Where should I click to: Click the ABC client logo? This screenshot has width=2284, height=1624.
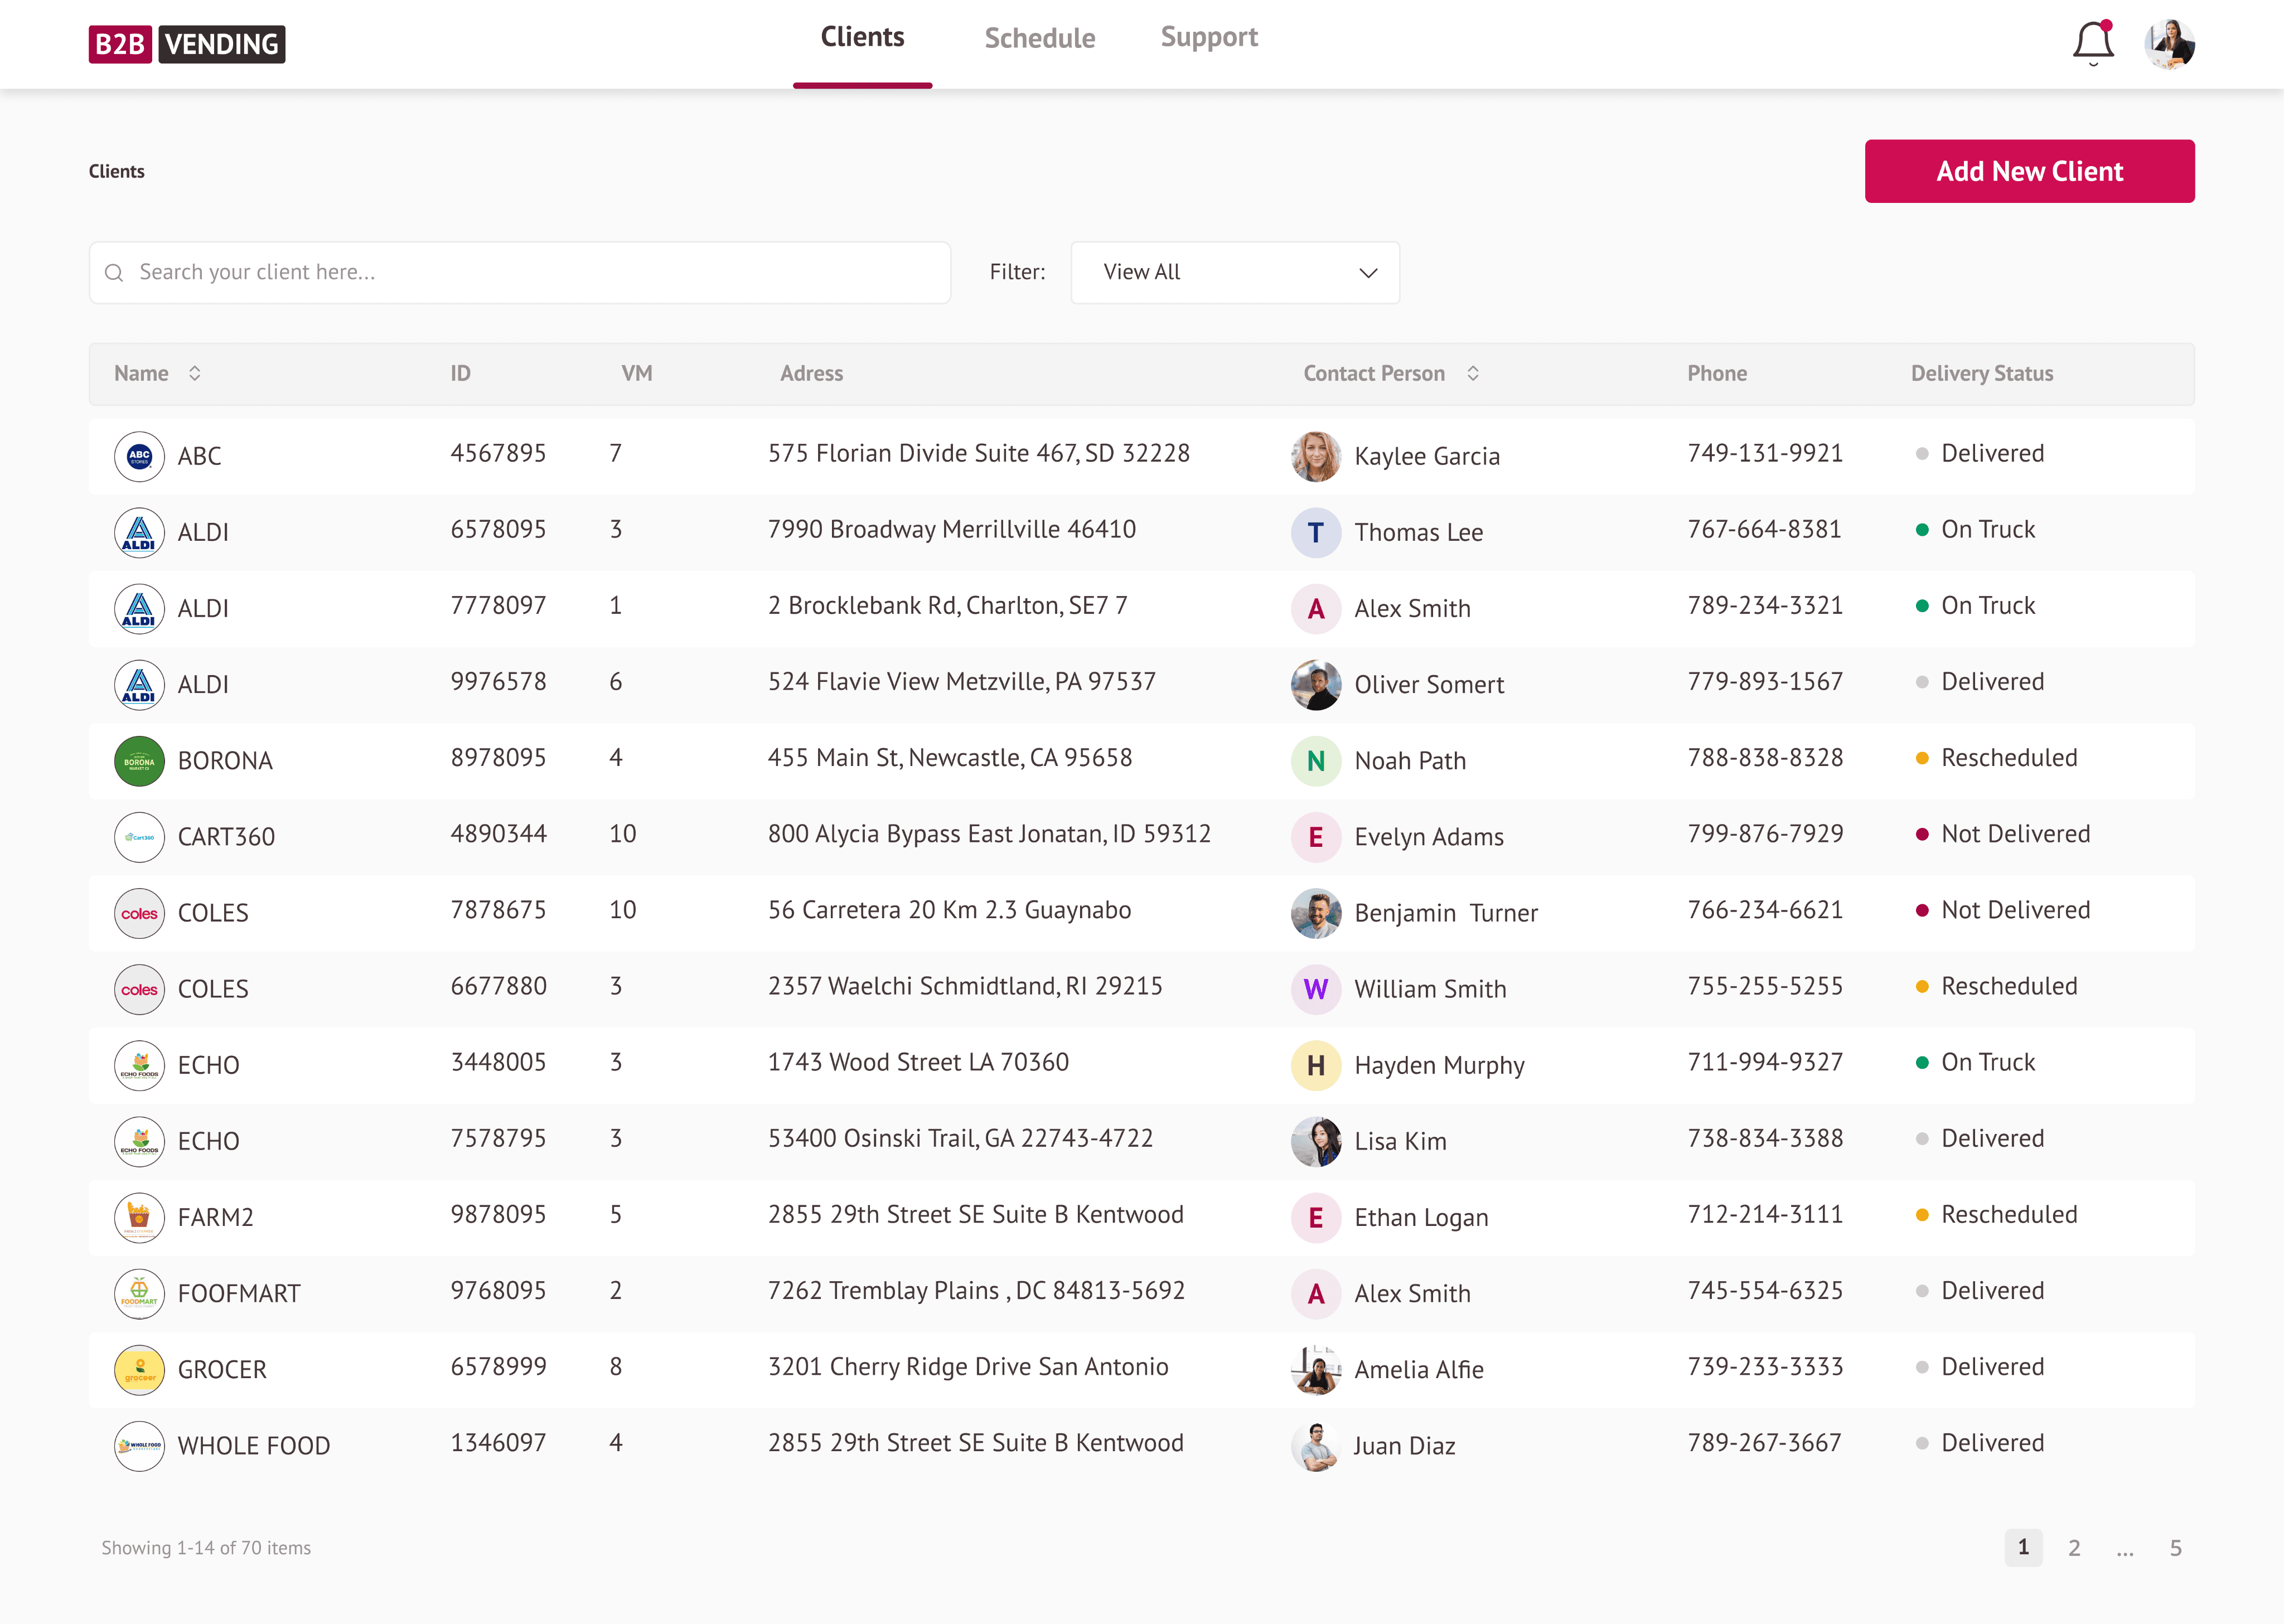[x=139, y=456]
